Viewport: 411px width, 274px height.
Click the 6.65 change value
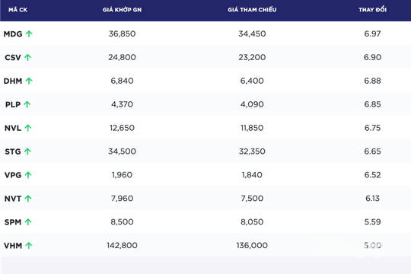[372, 151]
